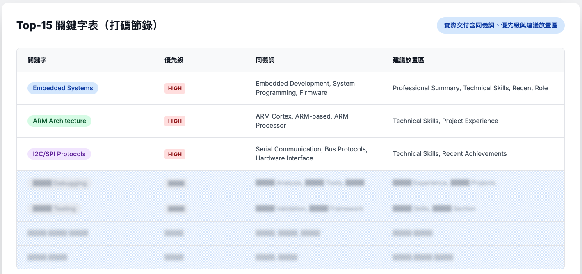Image resolution: width=582 pixels, height=274 pixels.
Task: Click the HIGH badge for Embedded Systems
Action: [175, 88]
